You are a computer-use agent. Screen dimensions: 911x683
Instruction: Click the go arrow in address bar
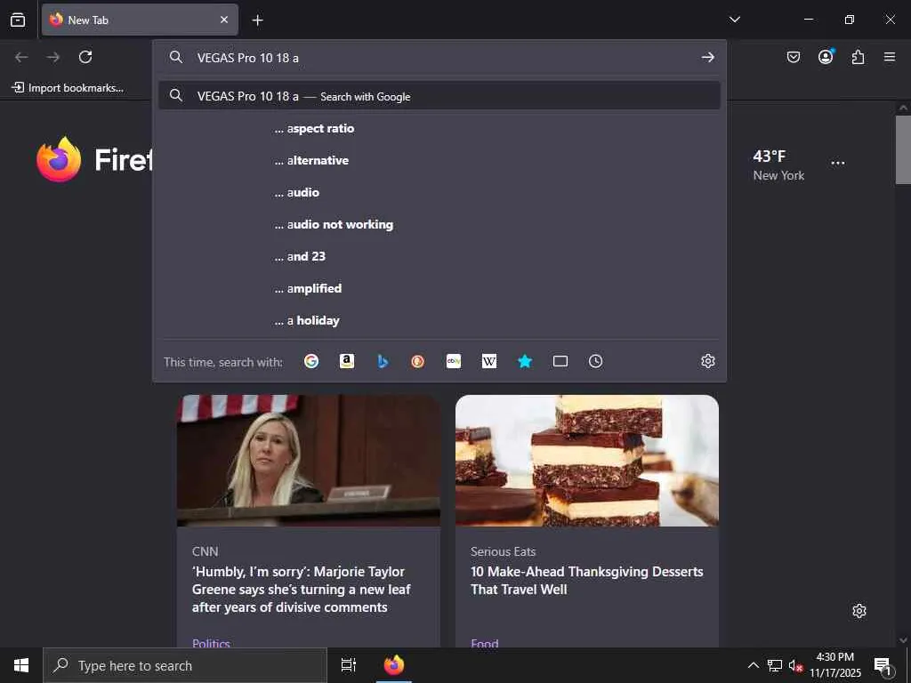click(707, 57)
